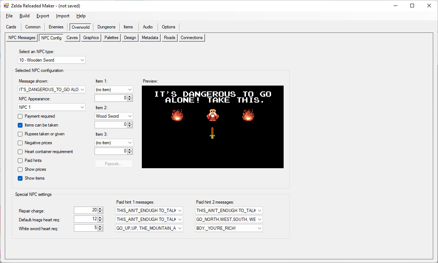
Task: Enable the Payment required checkbox
Action: (x=20, y=116)
